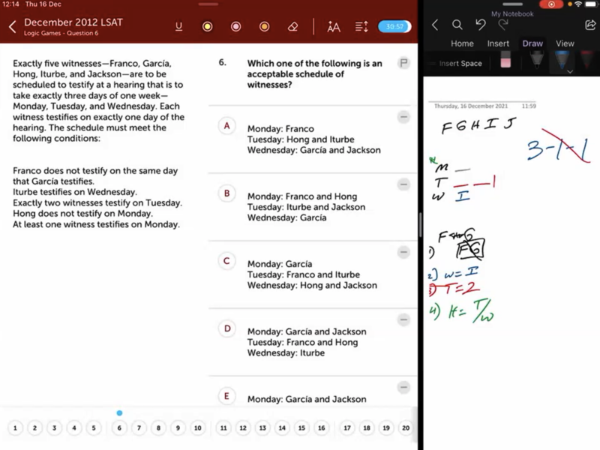Screen dimensions: 600x450
Task: Select answer choice C
Action: (x=227, y=261)
